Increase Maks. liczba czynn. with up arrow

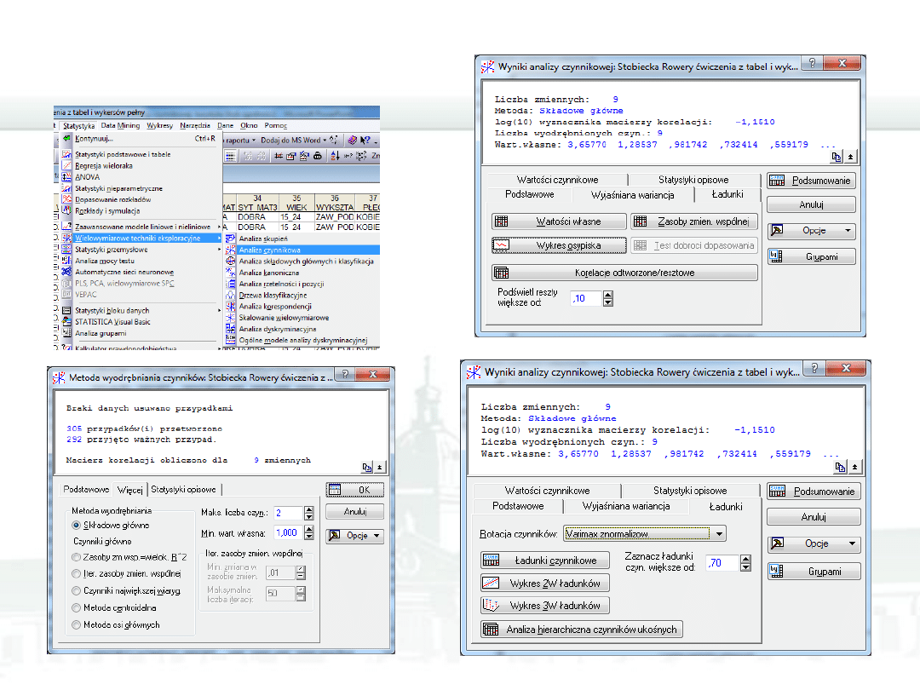point(308,509)
